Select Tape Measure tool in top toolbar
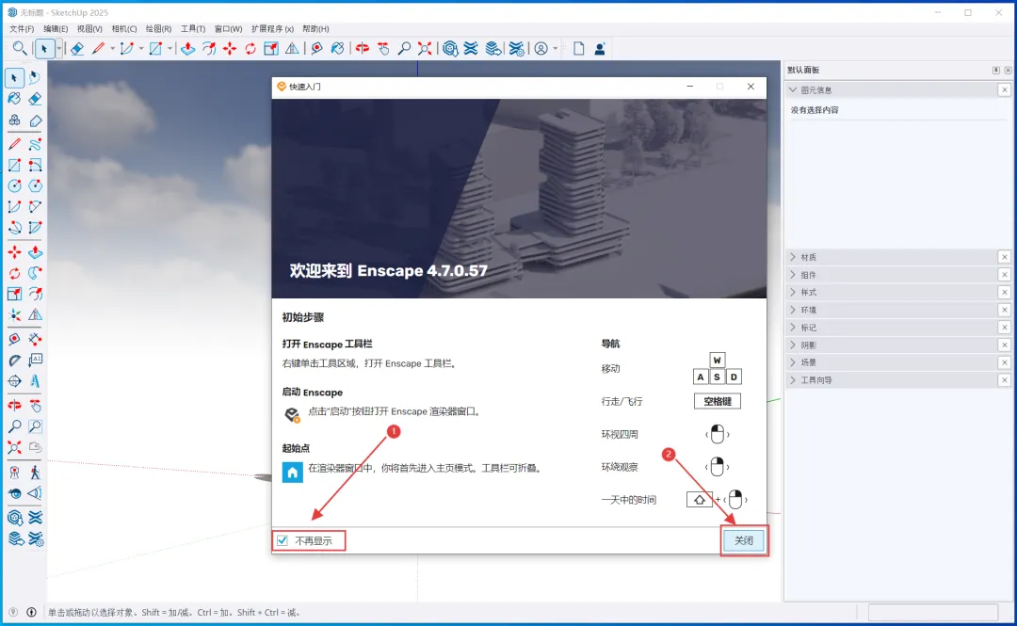The image size is (1017, 626). click(316, 48)
